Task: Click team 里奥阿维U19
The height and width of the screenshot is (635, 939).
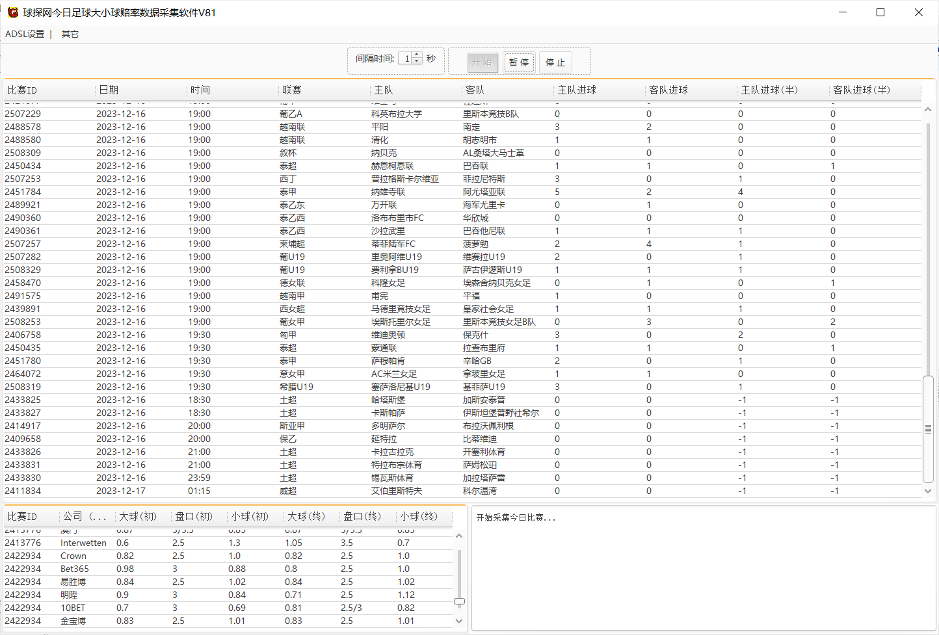Action: pyautogui.click(x=397, y=257)
